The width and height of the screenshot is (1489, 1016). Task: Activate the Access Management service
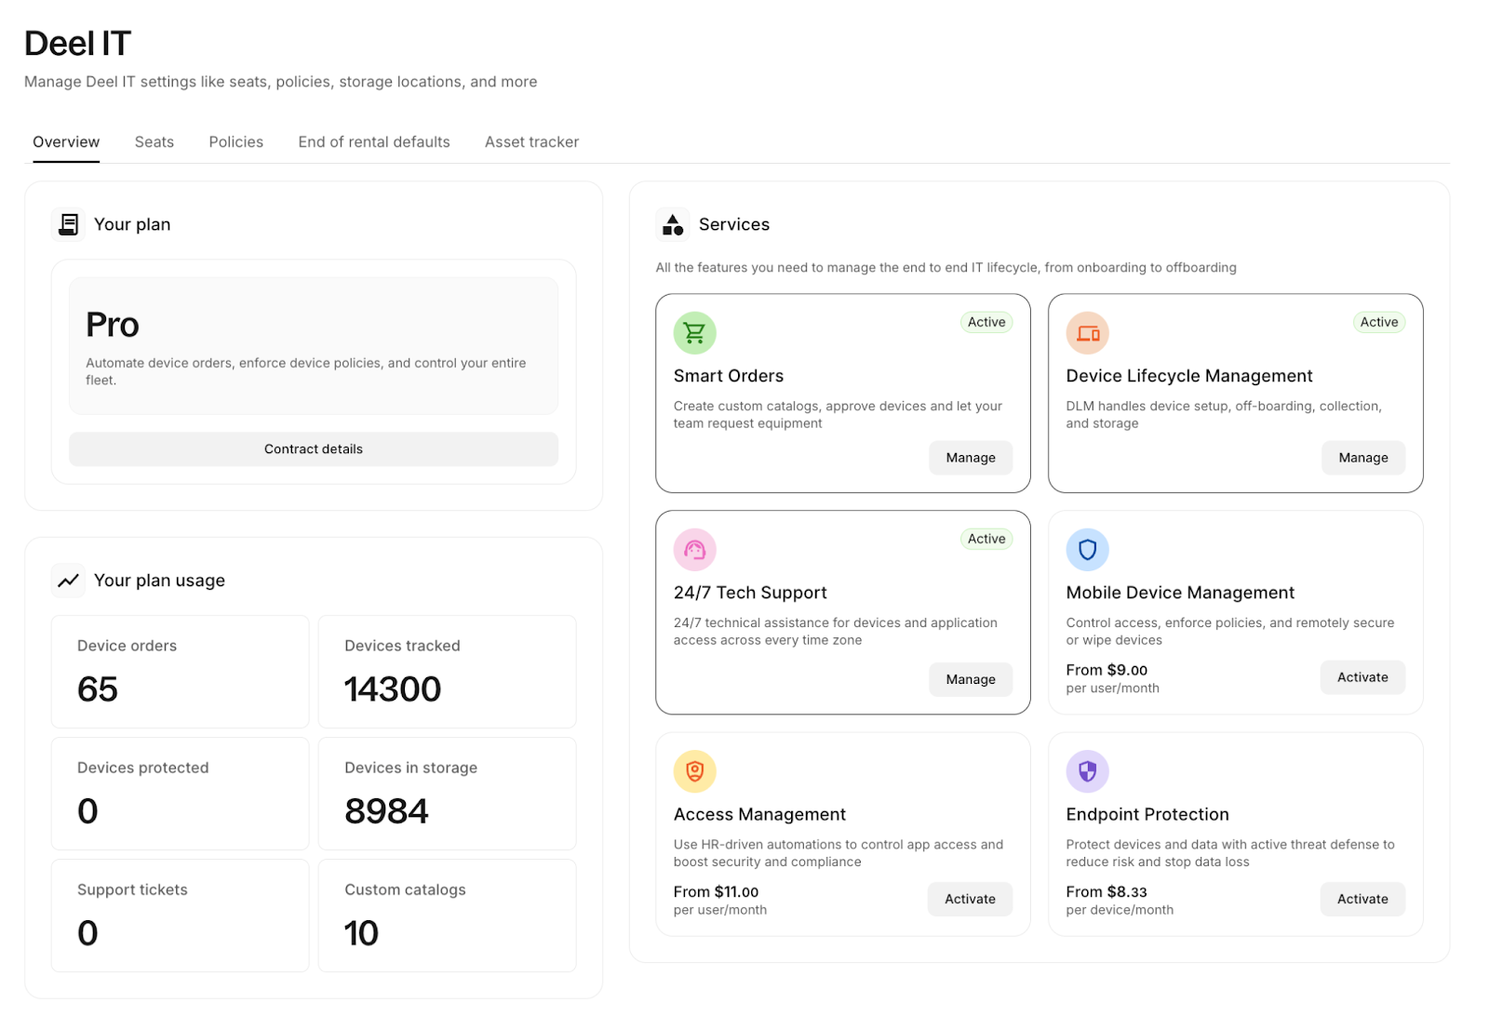(x=970, y=899)
